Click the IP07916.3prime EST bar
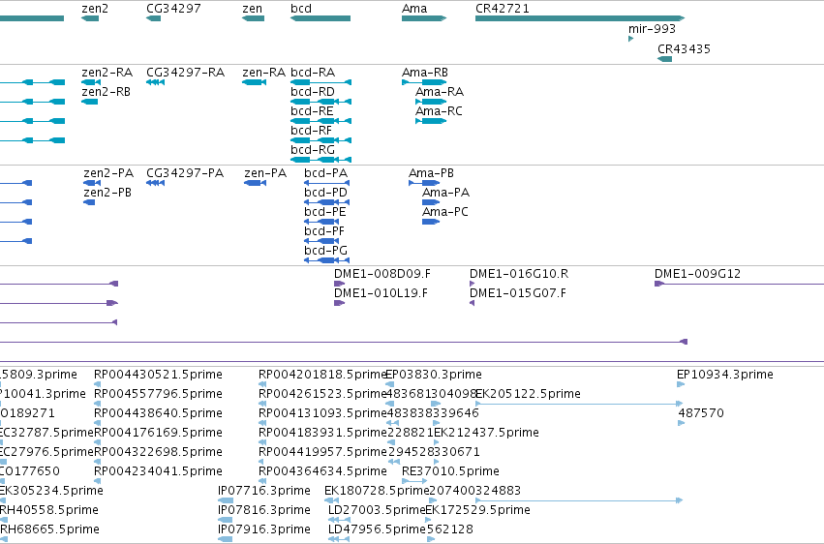 [226, 539]
